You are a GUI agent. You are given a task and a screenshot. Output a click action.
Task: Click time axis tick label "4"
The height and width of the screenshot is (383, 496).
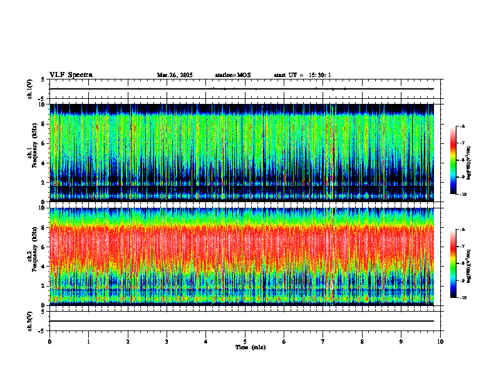pyautogui.click(x=206, y=342)
